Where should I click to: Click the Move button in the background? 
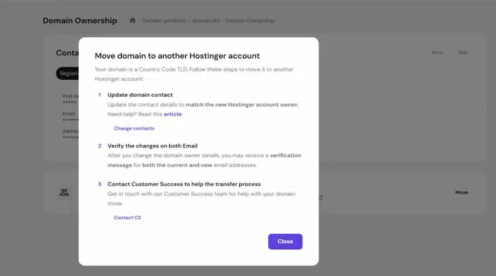[x=461, y=192]
